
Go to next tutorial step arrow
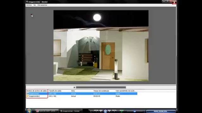[110, 111]
